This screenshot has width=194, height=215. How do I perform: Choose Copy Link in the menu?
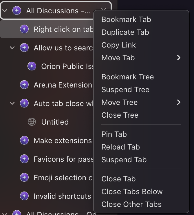[119, 45]
